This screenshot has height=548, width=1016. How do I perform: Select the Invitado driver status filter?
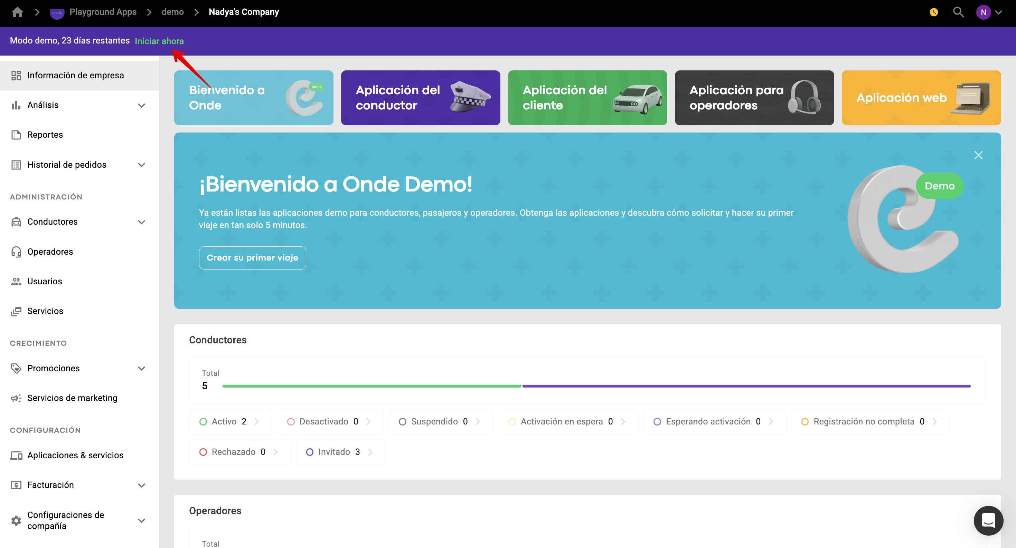click(x=340, y=452)
